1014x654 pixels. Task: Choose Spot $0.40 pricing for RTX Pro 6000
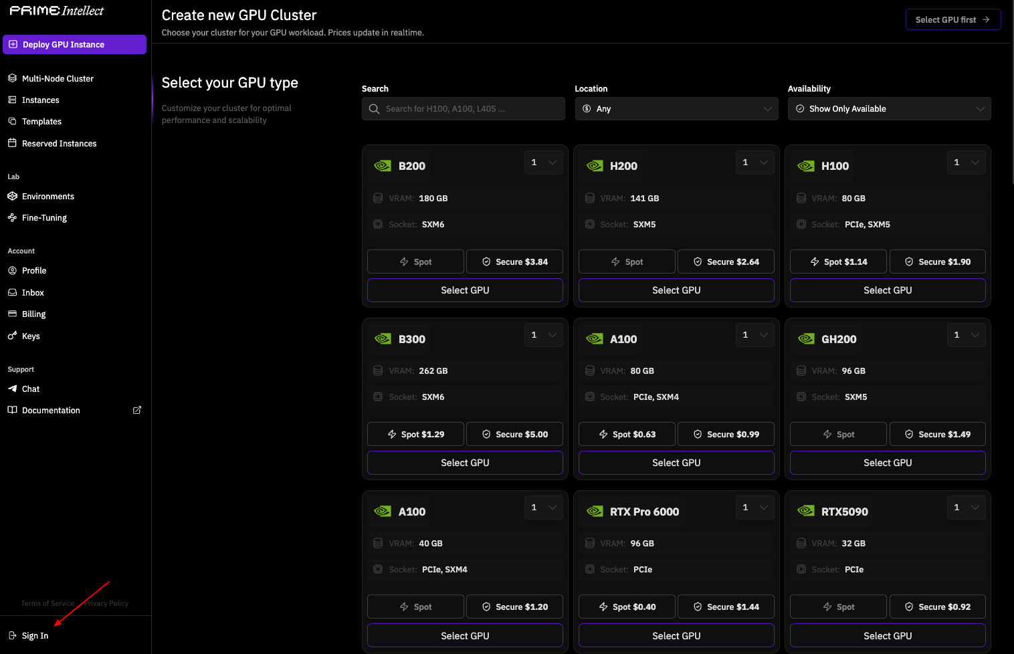pyautogui.click(x=627, y=607)
